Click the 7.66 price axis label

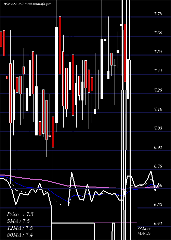click(x=158, y=33)
